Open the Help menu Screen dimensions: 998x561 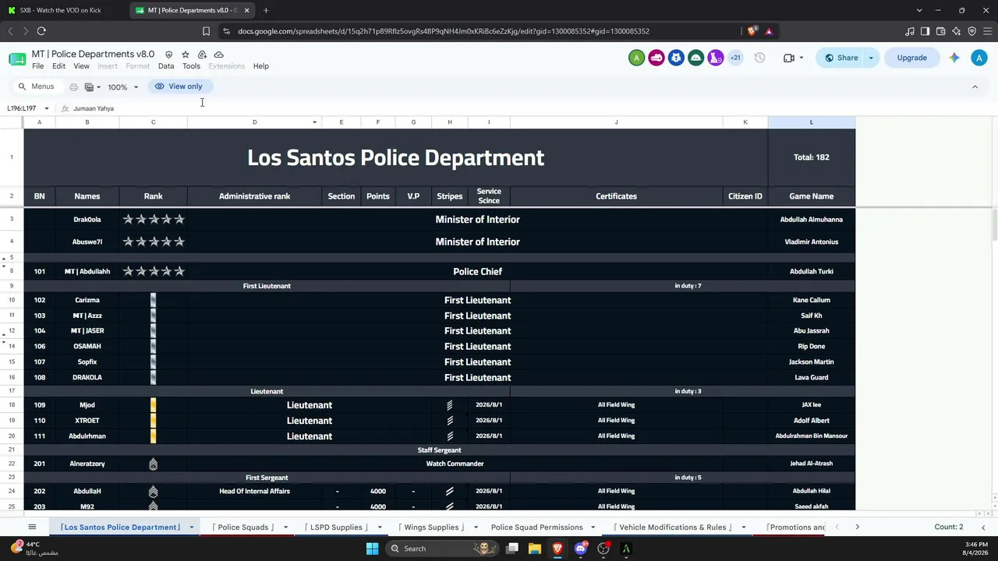(261, 66)
